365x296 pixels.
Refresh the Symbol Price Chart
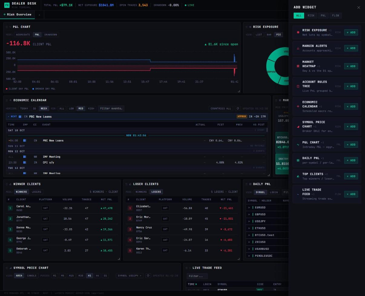click(148, 275)
